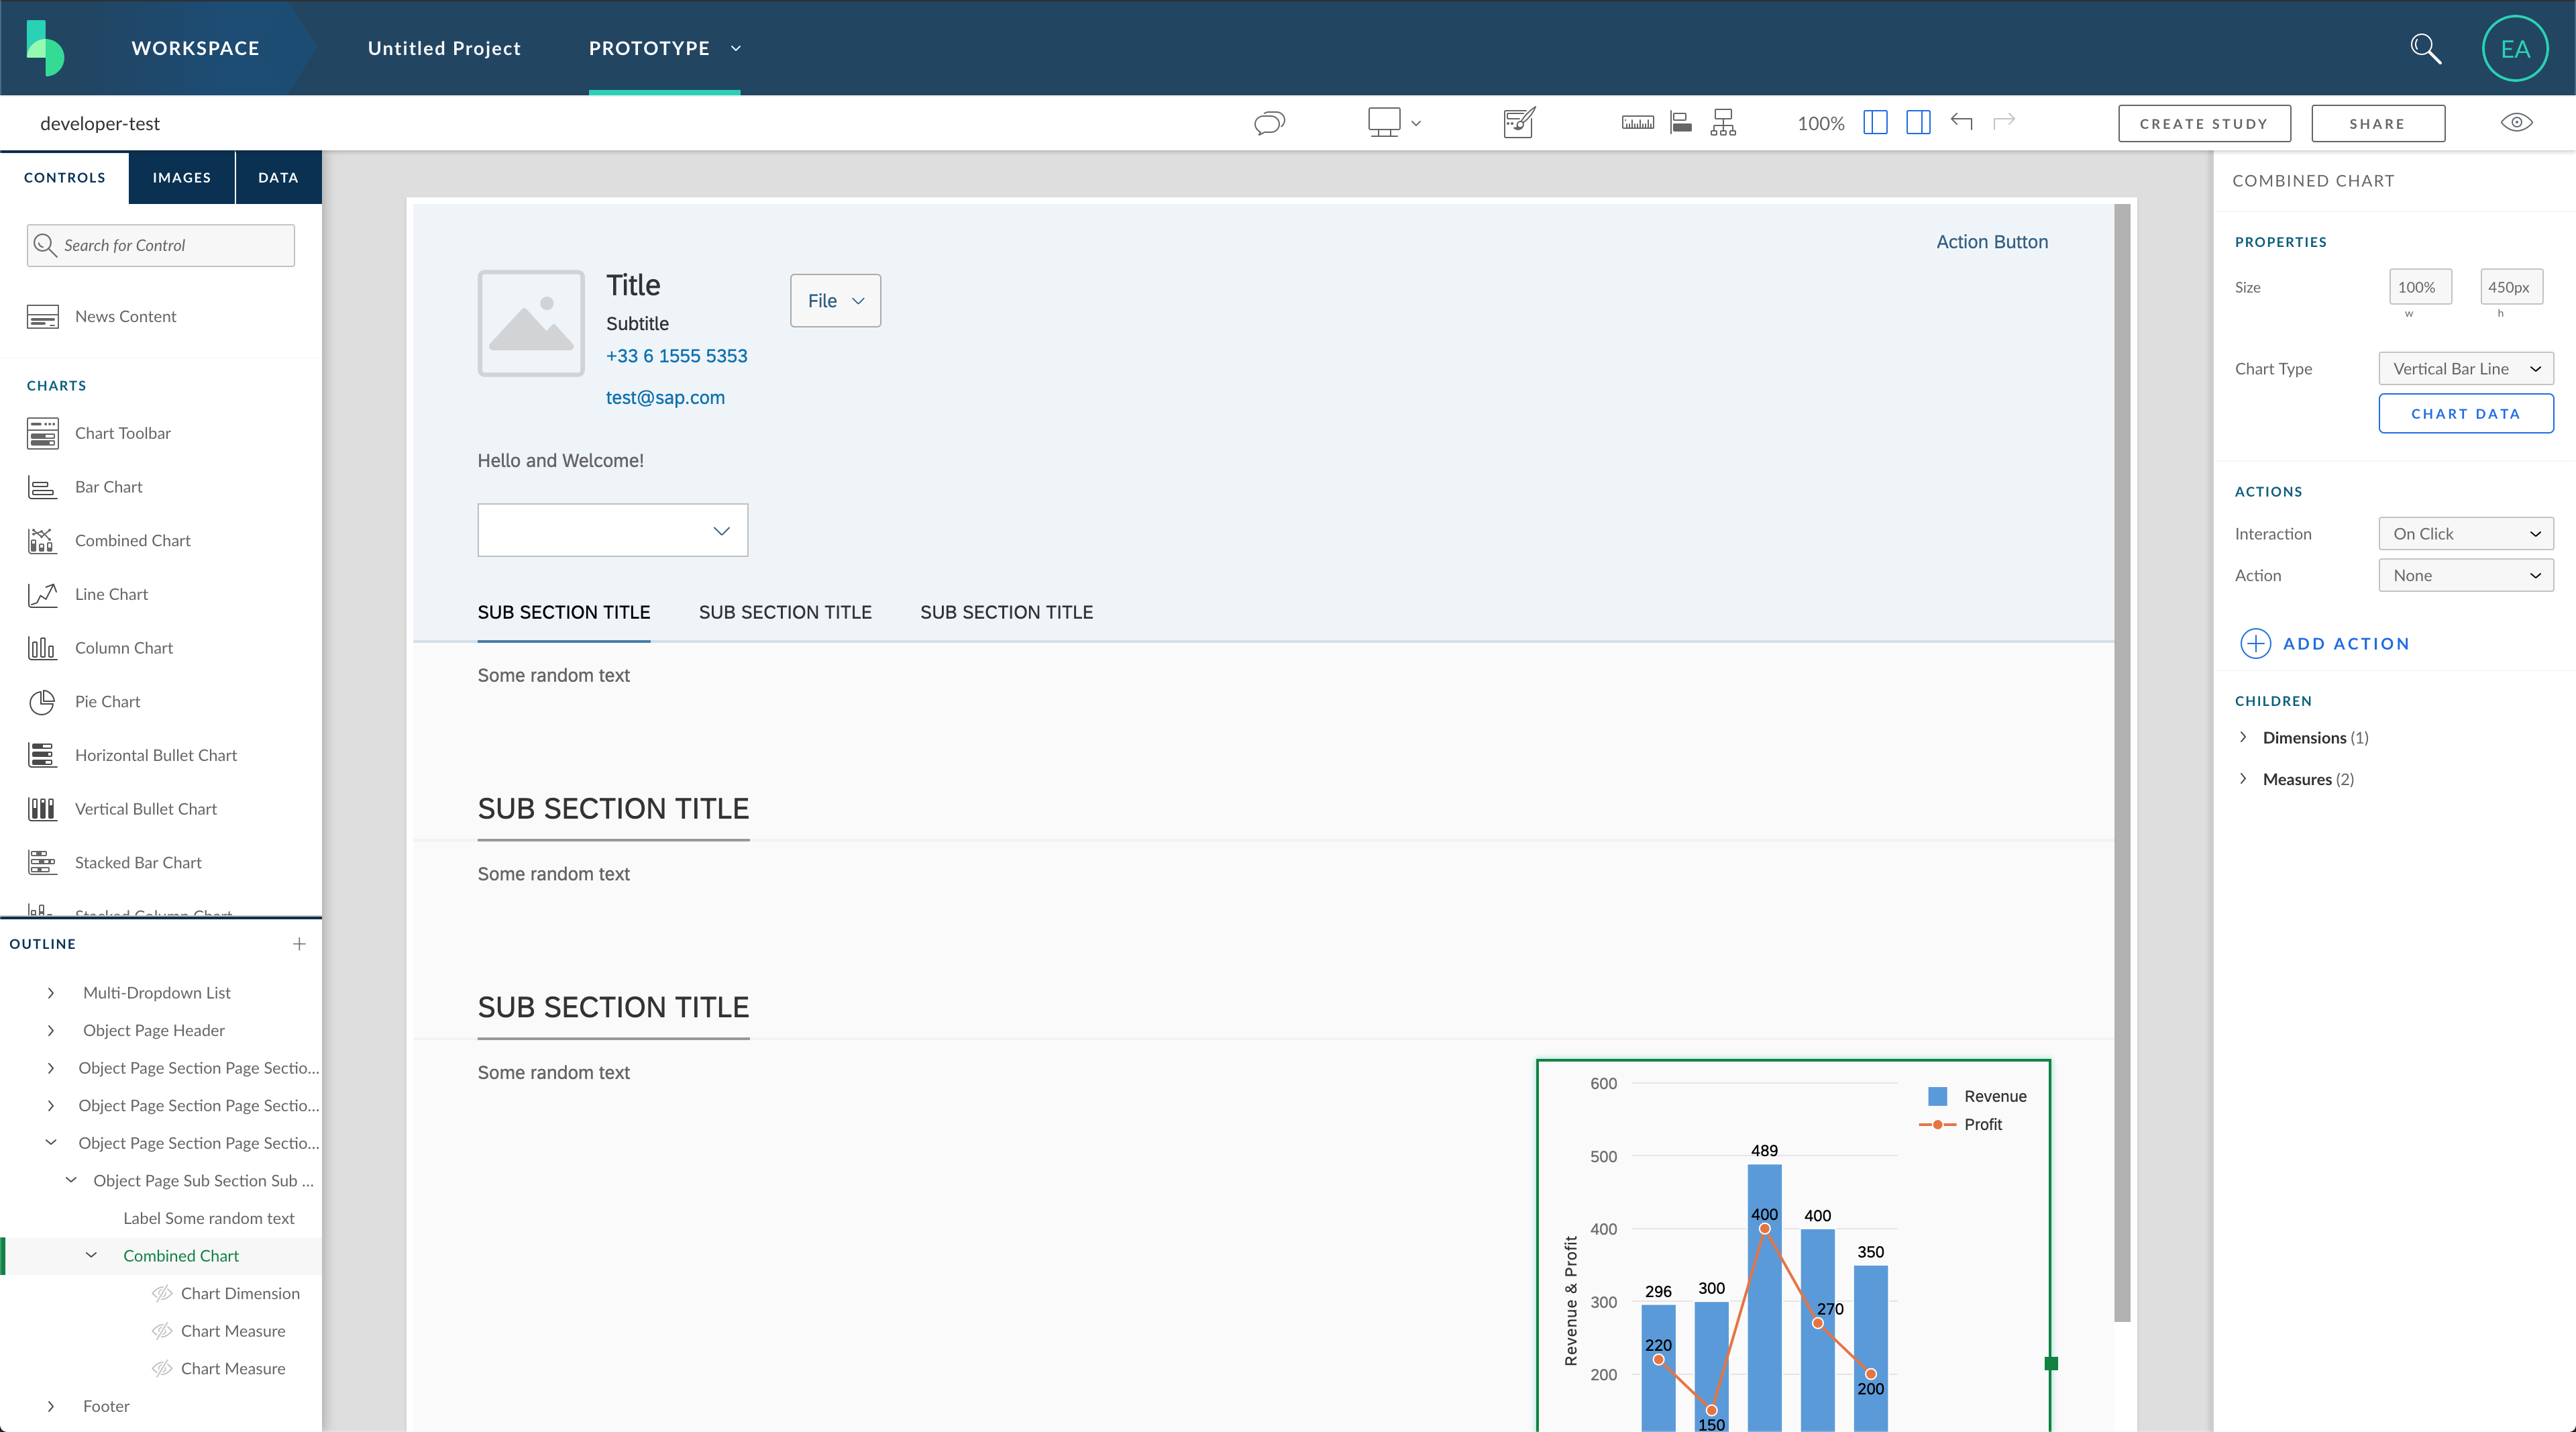Click the green resize handle on chart
Image resolution: width=2576 pixels, height=1432 pixels.
pyautogui.click(x=2051, y=1364)
